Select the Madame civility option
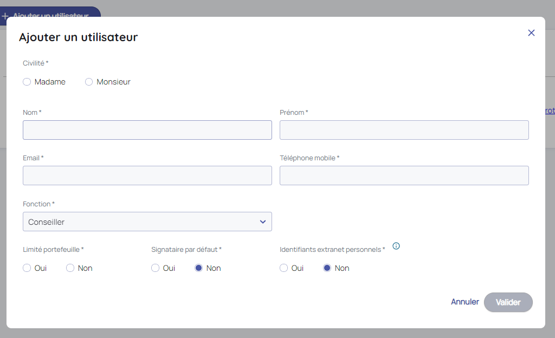The image size is (555, 338). point(27,82)
